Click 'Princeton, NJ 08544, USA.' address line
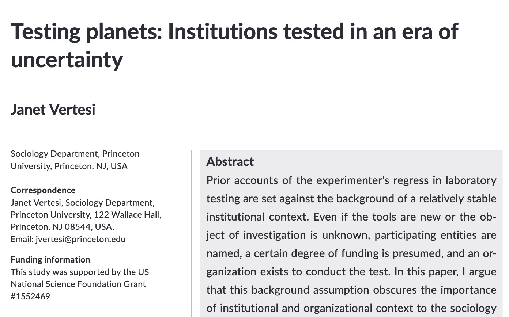Screen dimensions: 509x317 tap(63, 227)
